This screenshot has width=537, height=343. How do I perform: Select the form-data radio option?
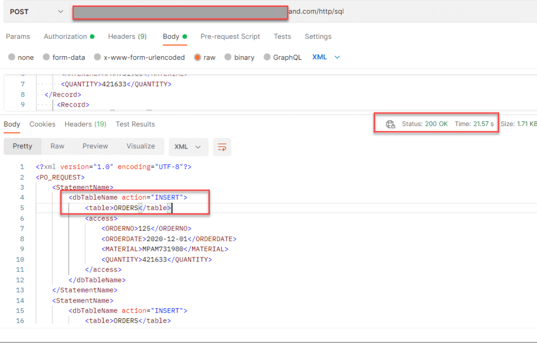[x=47, y=57]
